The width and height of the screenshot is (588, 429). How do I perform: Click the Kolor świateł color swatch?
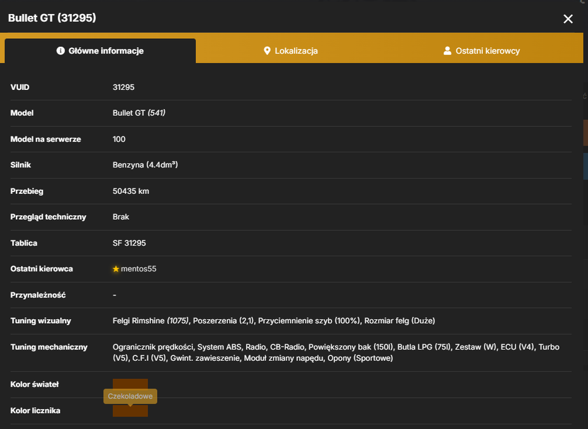(x=130, y=384)
